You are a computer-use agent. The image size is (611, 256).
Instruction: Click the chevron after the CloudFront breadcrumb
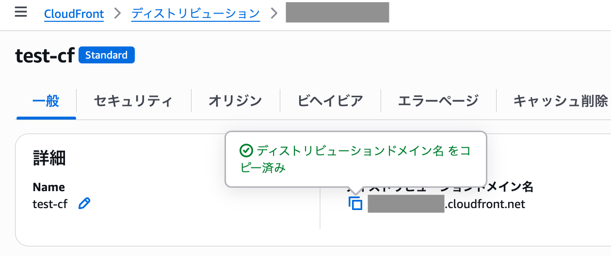tap(117, 13)
